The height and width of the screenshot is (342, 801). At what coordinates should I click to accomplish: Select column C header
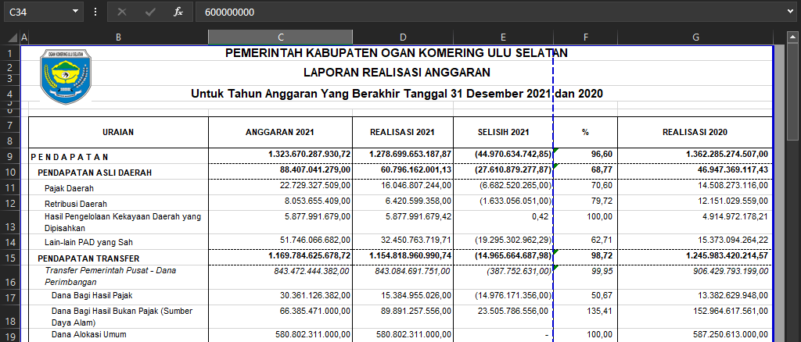coord(280,37)
